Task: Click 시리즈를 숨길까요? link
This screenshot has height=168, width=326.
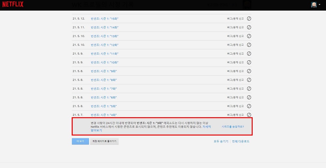Action: point(233,127)
